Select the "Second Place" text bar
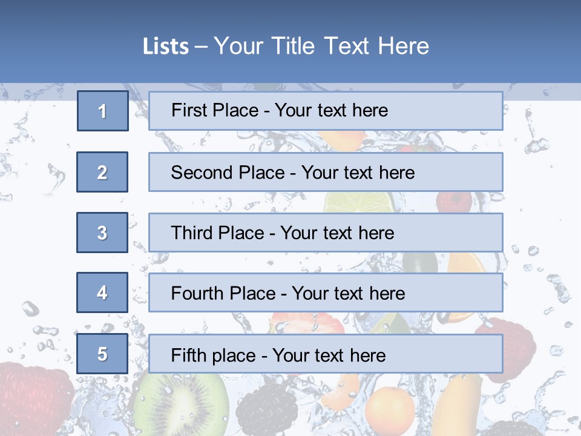This screenshot has width=581, height=436. coord(326,172)
